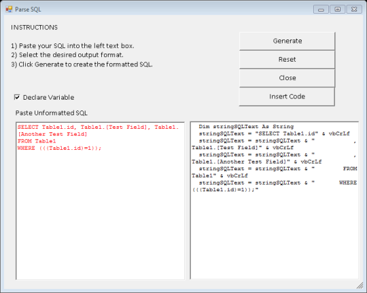Click the Reset button

tap(287, 60)
